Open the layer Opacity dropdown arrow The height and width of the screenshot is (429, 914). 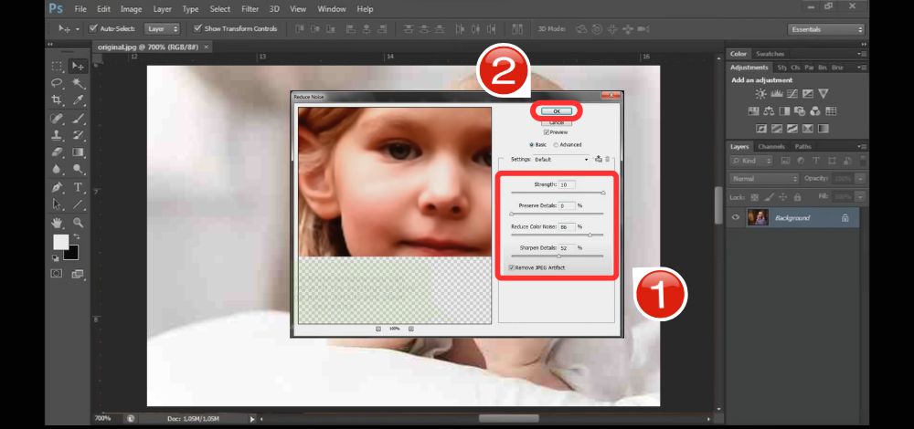click(x=860, y=179)
